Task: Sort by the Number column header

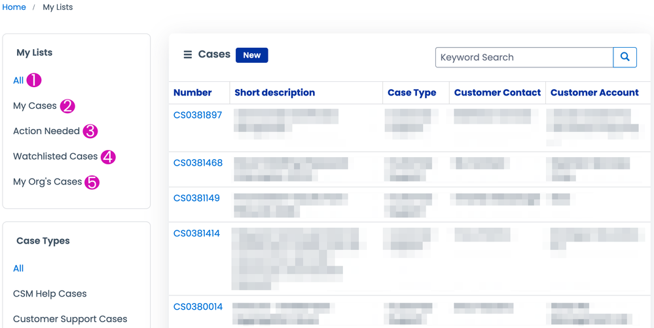Action: [x=192, y=93]
